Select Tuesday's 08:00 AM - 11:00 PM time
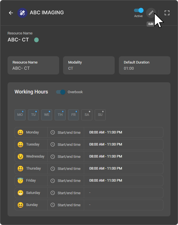Image resolution: width=178 pixels, height=225 pixels. click(x=106, y=144)
